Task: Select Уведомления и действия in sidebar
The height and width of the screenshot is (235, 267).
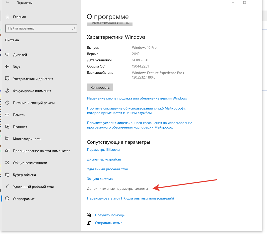Action: pyautogui.click(x=33, y=79)
